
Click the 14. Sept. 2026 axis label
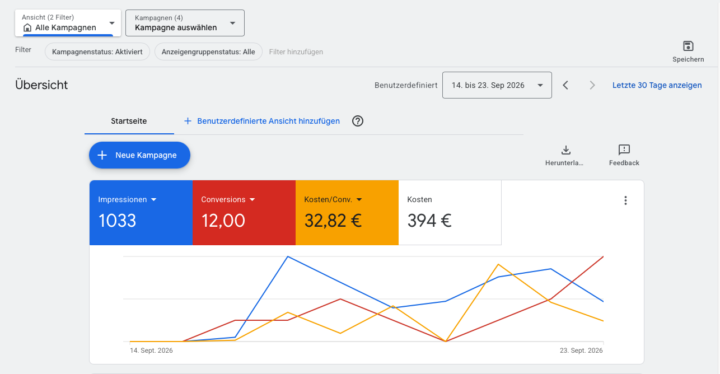click(151, 350)
